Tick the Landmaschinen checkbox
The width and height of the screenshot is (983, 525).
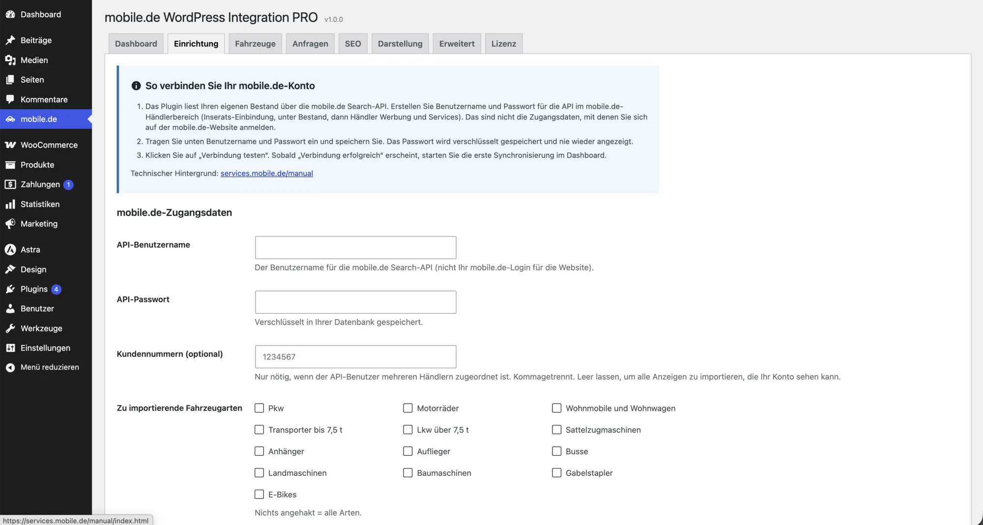(x=259, y=473)
